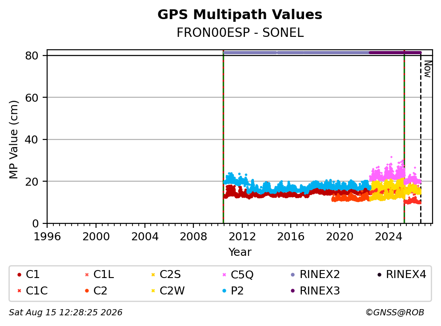Click the 2016 x-axis tick label
Screen dimensions: 441x326
tap(291, 237)
